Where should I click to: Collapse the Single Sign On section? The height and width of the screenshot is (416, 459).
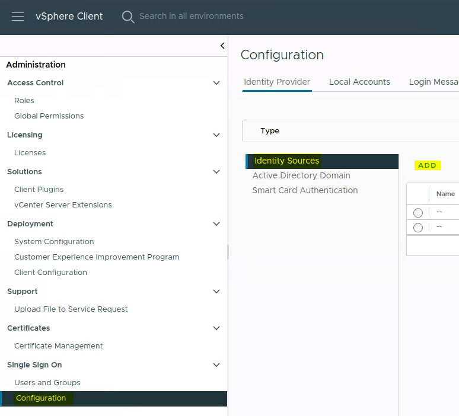pos(216,365)
